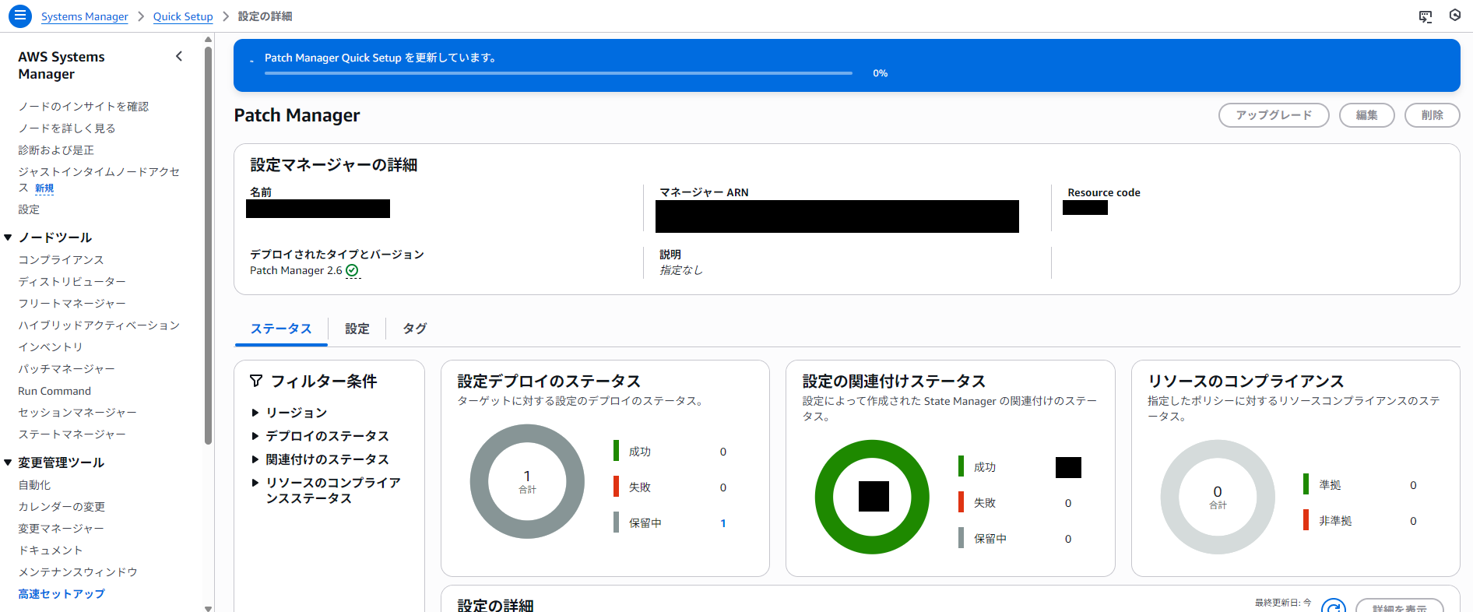Click the refresh icon in 設定の詳細
1473x612 pixels.
[1333, 606]
